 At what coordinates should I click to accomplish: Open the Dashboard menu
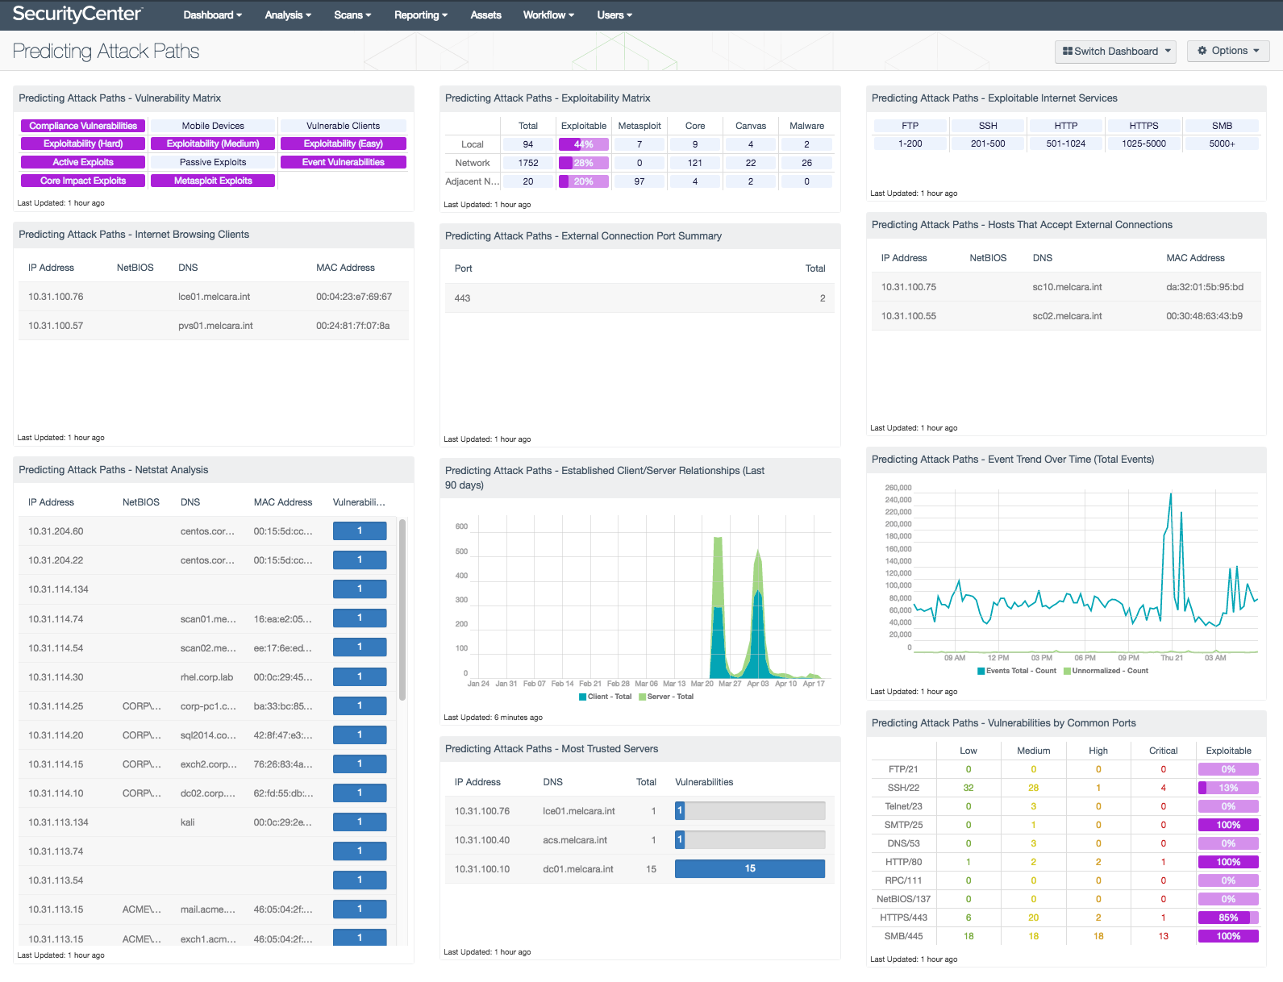pos(212,15)
